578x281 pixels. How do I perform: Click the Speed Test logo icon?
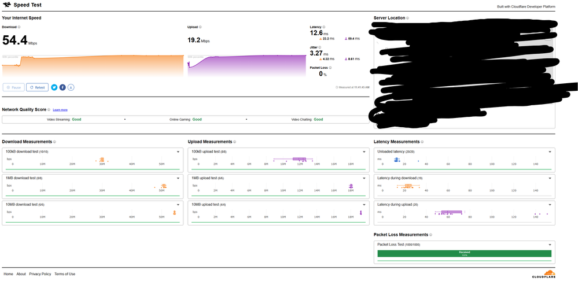click(x=6, y=6)
